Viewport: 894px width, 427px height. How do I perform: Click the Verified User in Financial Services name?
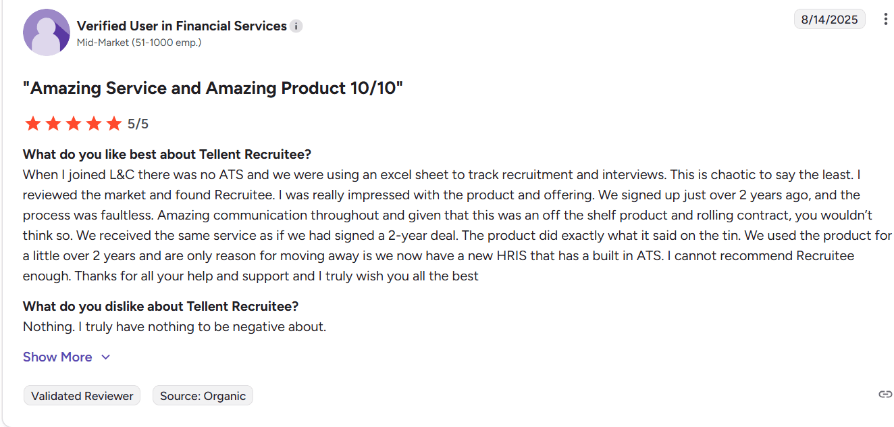coord(182,26)
